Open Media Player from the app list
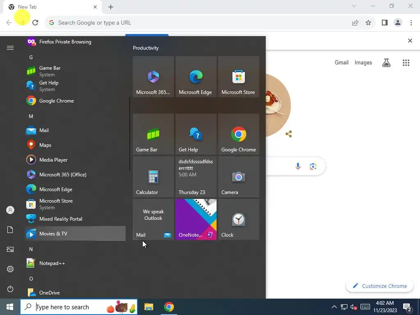 [x=75, y=160]
